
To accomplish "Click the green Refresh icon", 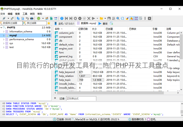I will 39,18.
